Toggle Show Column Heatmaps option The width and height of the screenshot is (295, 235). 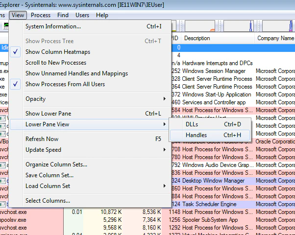[90, 52]
